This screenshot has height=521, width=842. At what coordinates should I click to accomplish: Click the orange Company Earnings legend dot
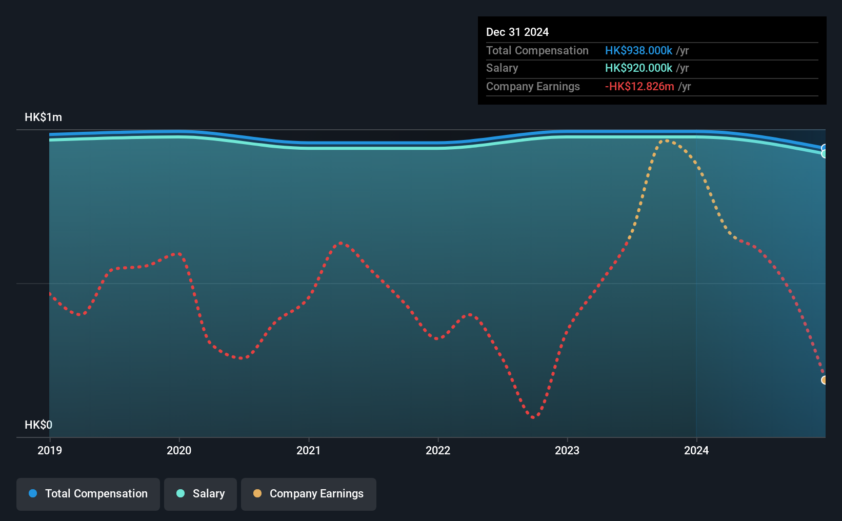tap(257, 493)
